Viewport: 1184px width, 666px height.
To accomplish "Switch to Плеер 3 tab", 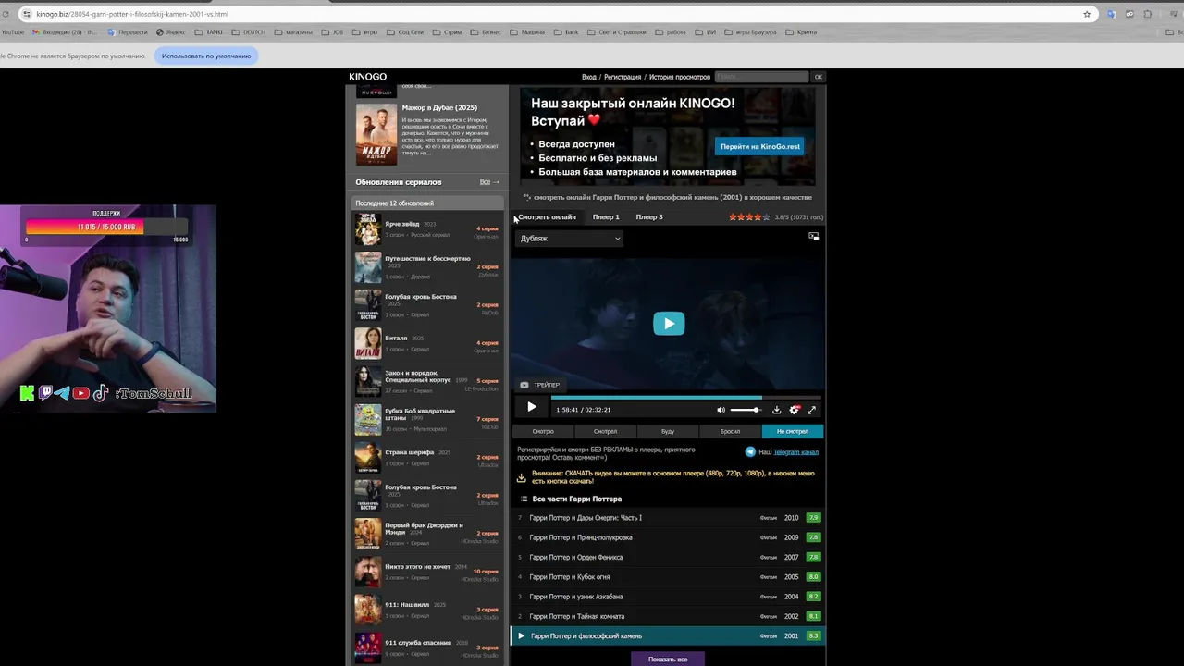I will (x=649, y=217).
